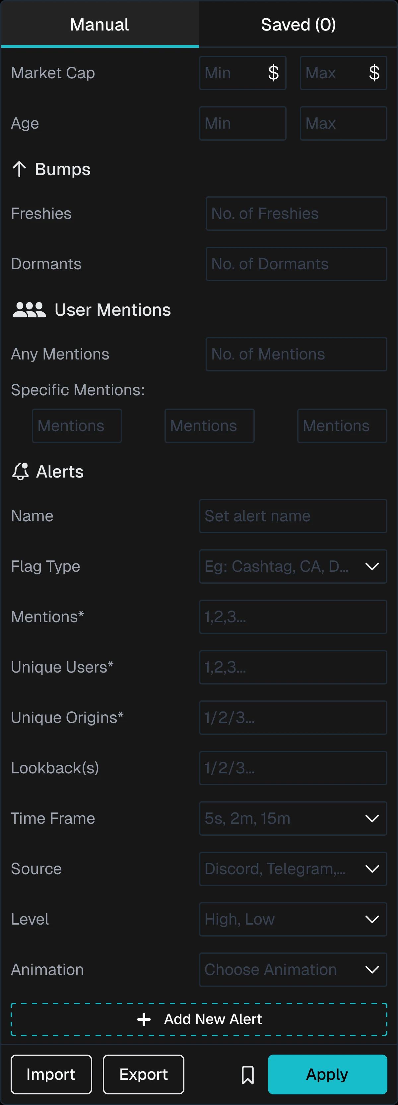Image resolution: width=398 pixels, height=1105 pixels.
Task: Select the Manual tab
Action: pyautogui.click(x=99, y=25)
